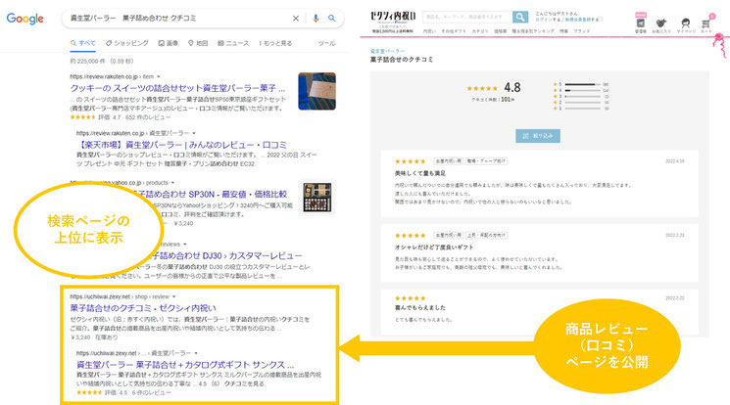730x405 pixels.
Task: Open the カテゴリ nav menu
Action: coord(480,31)
